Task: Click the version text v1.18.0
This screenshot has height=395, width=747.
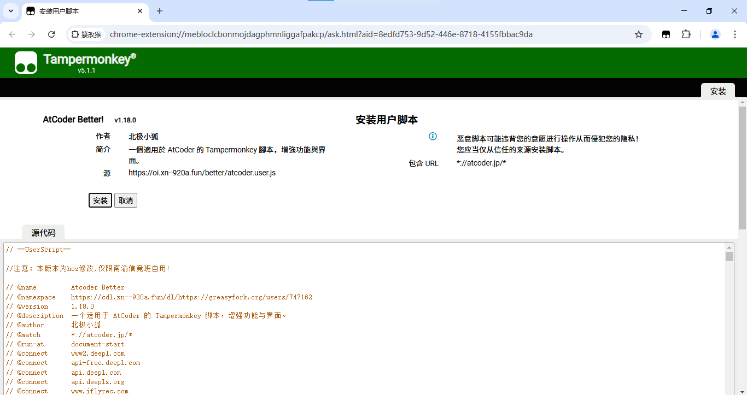Action: 125,120
